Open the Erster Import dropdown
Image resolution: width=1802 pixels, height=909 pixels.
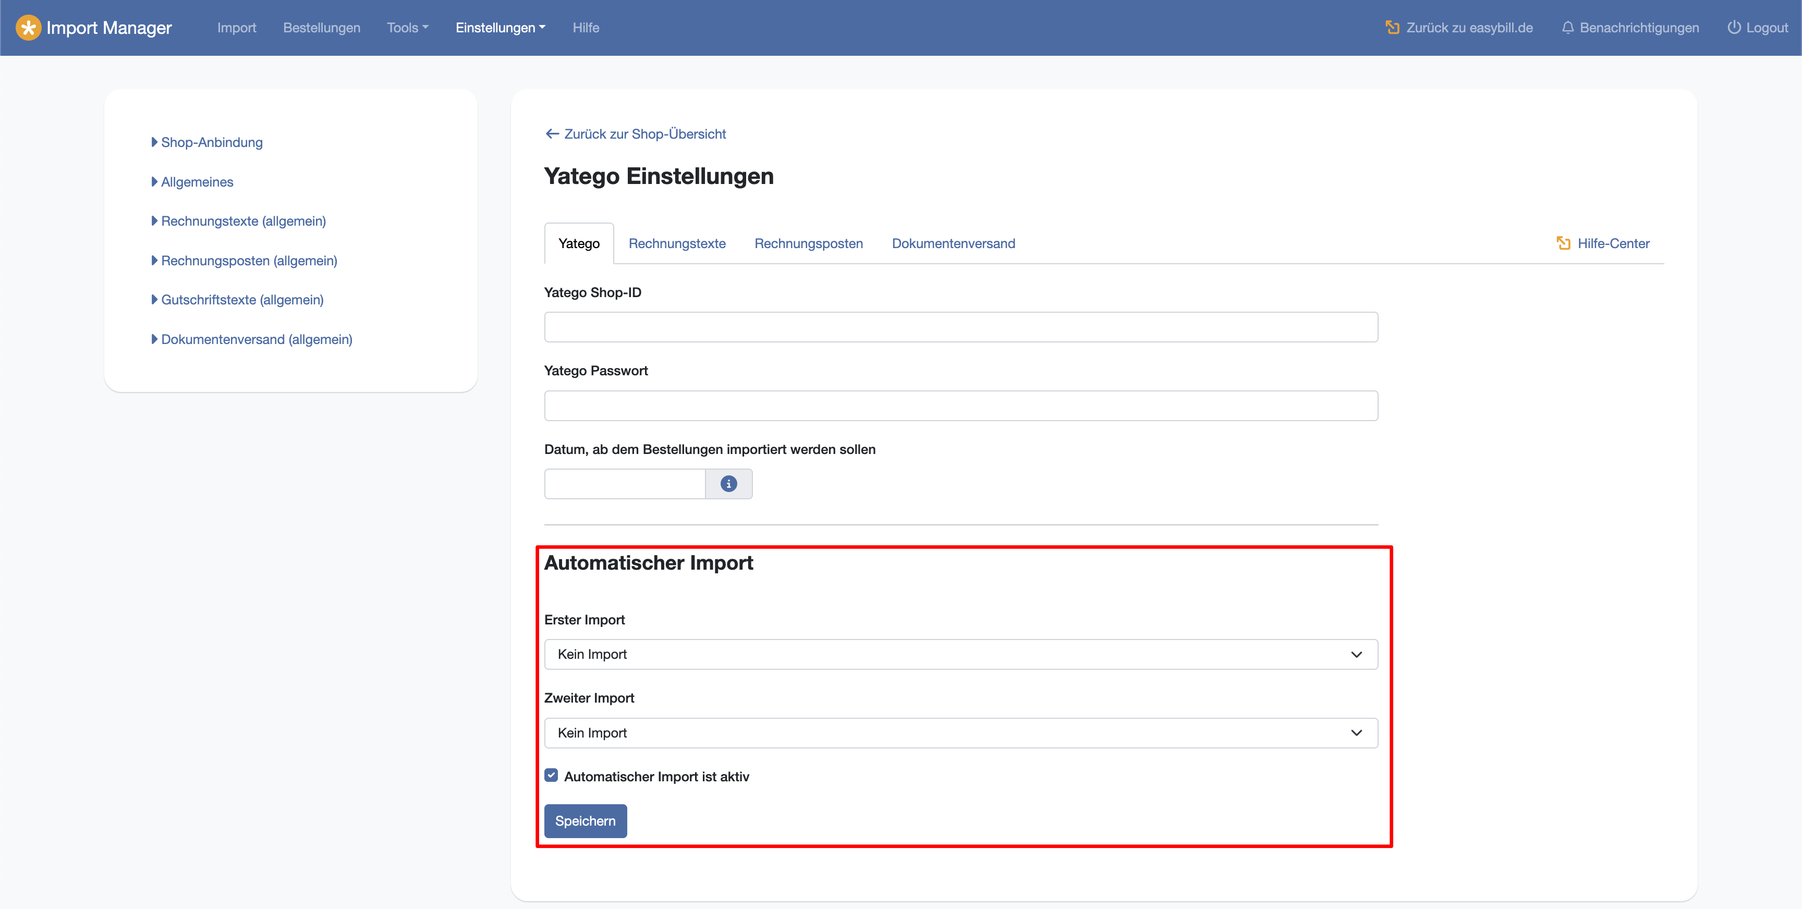click(960, 655)
